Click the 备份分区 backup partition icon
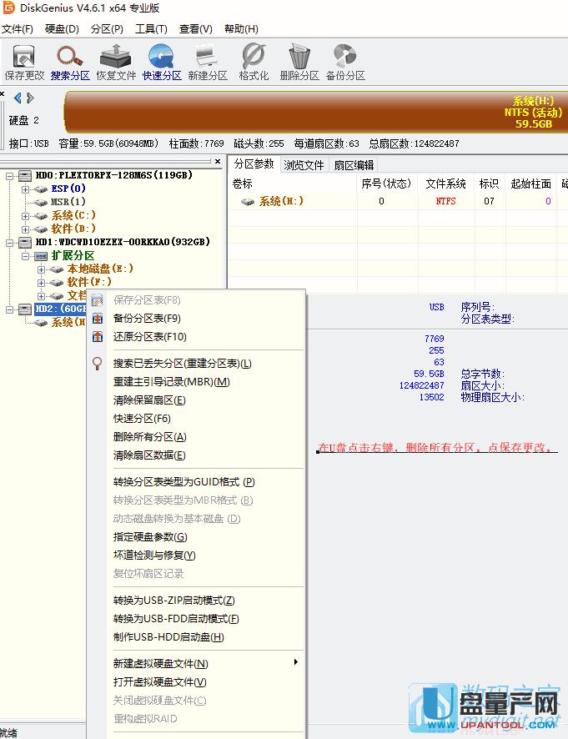Viewport: 568px width, 739px height. (x=345, y=61)
